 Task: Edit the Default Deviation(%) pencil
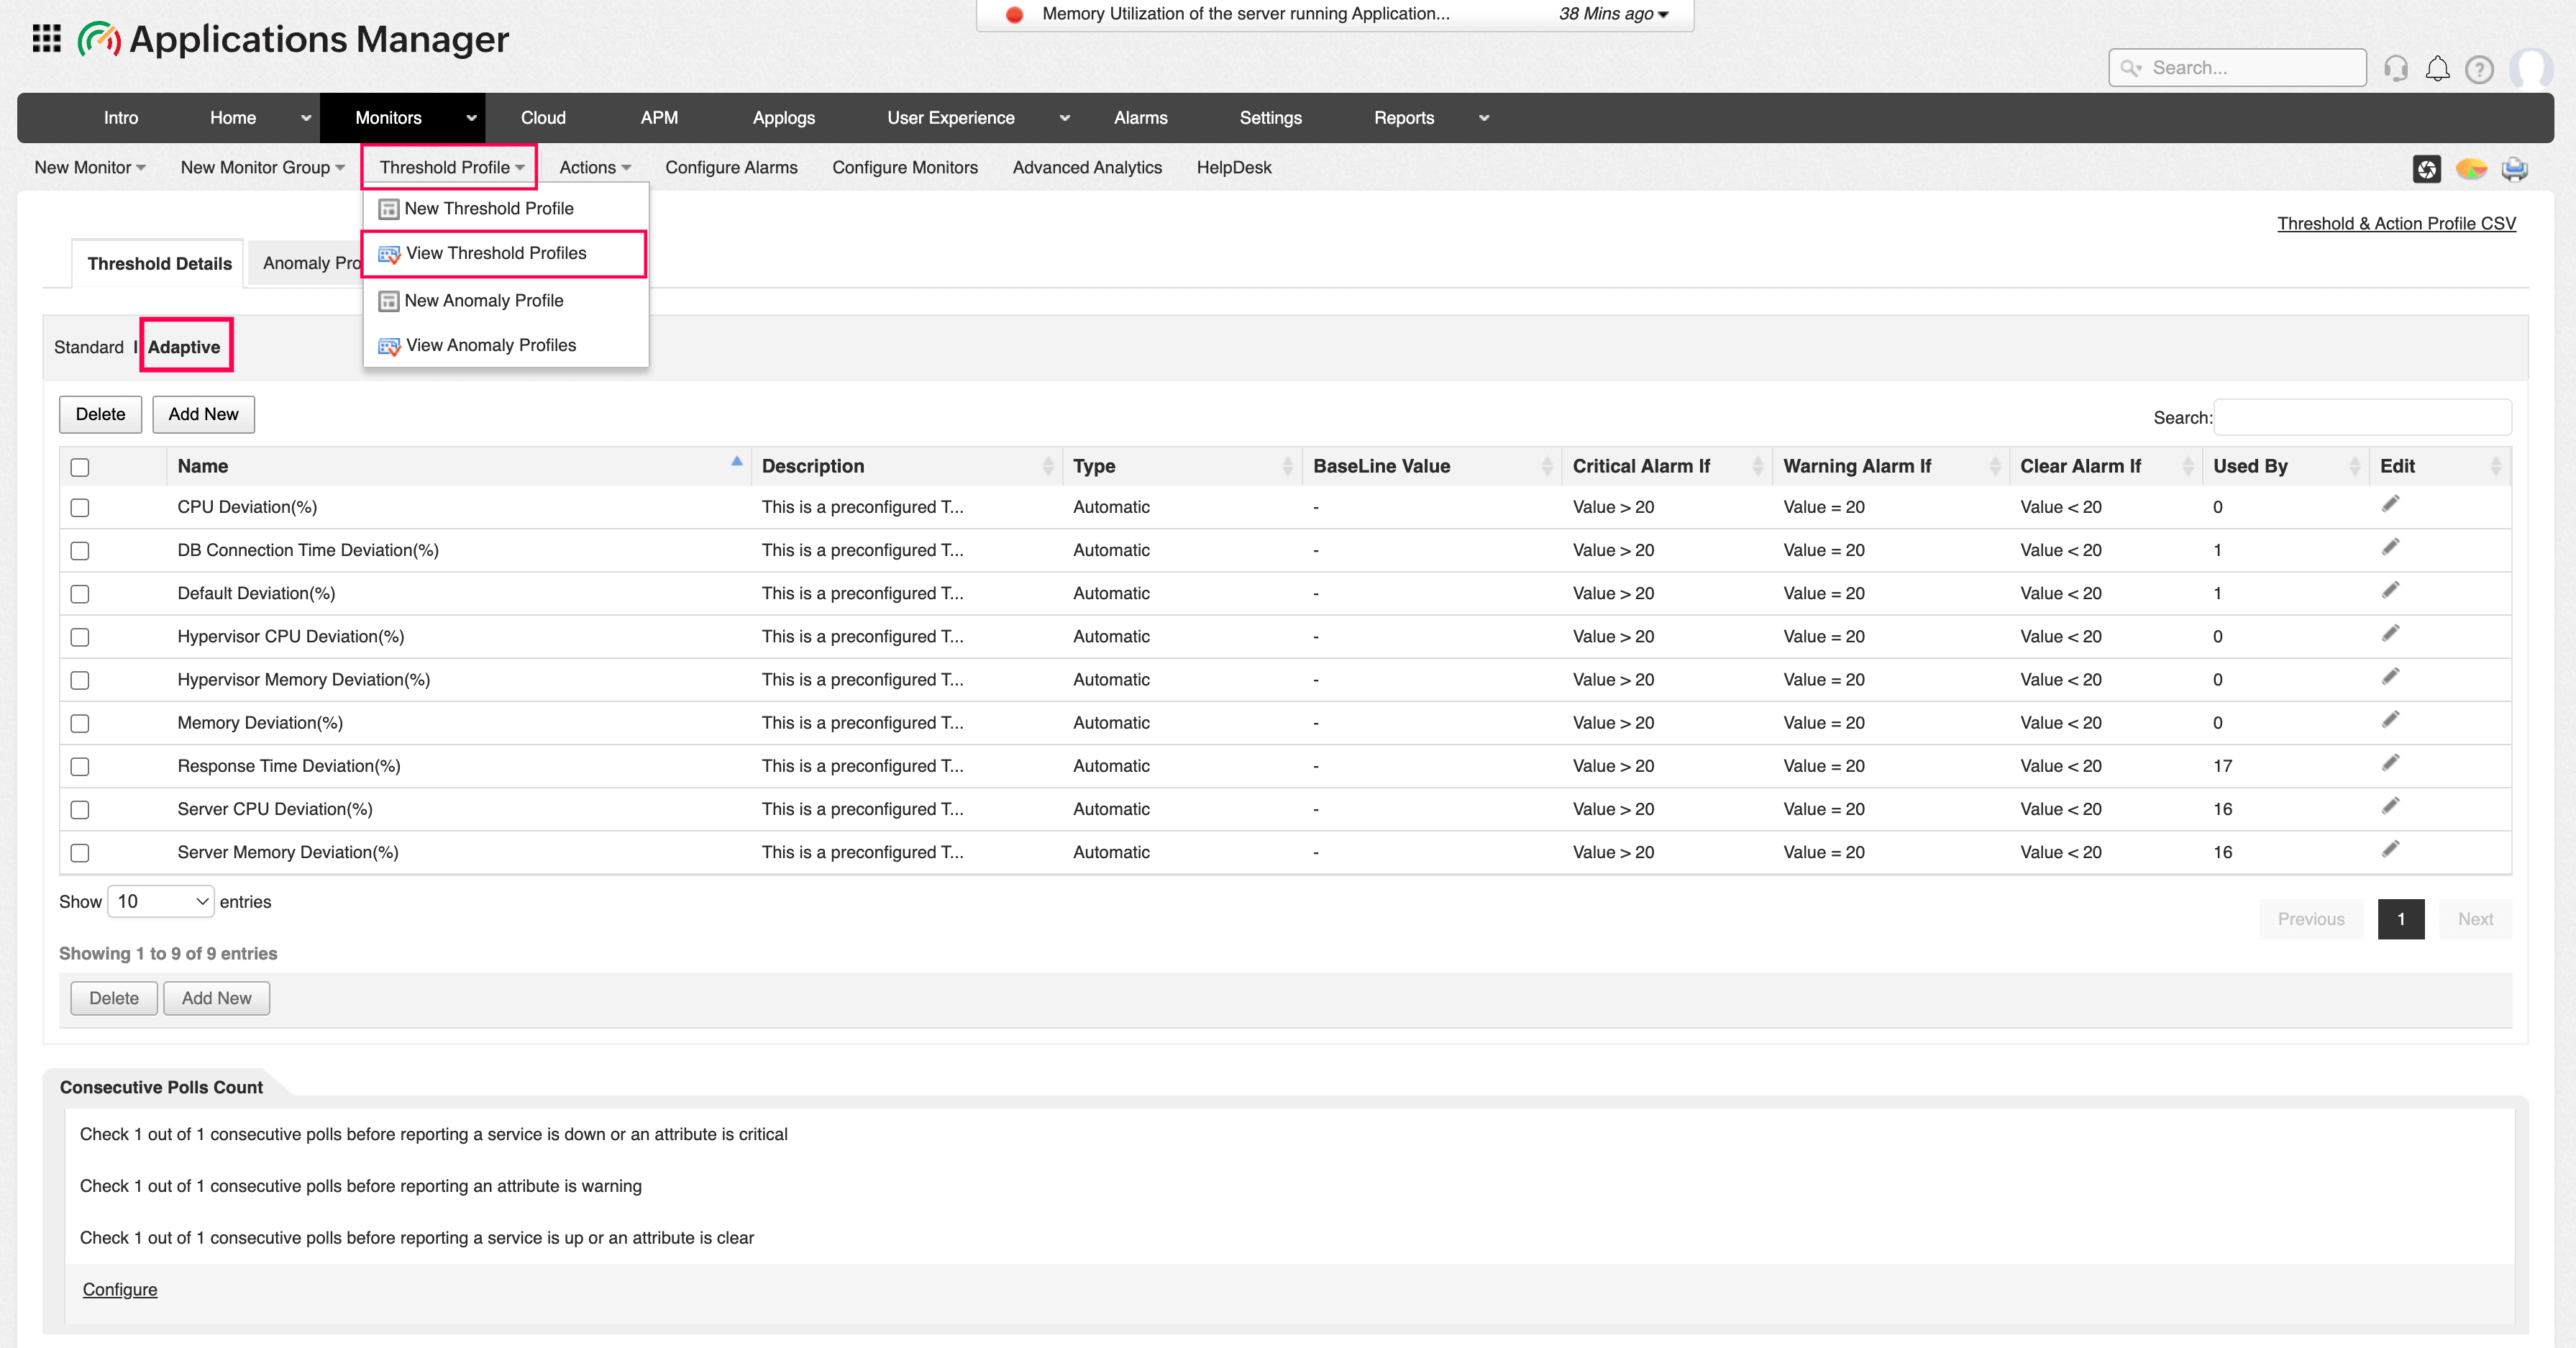2390,590
